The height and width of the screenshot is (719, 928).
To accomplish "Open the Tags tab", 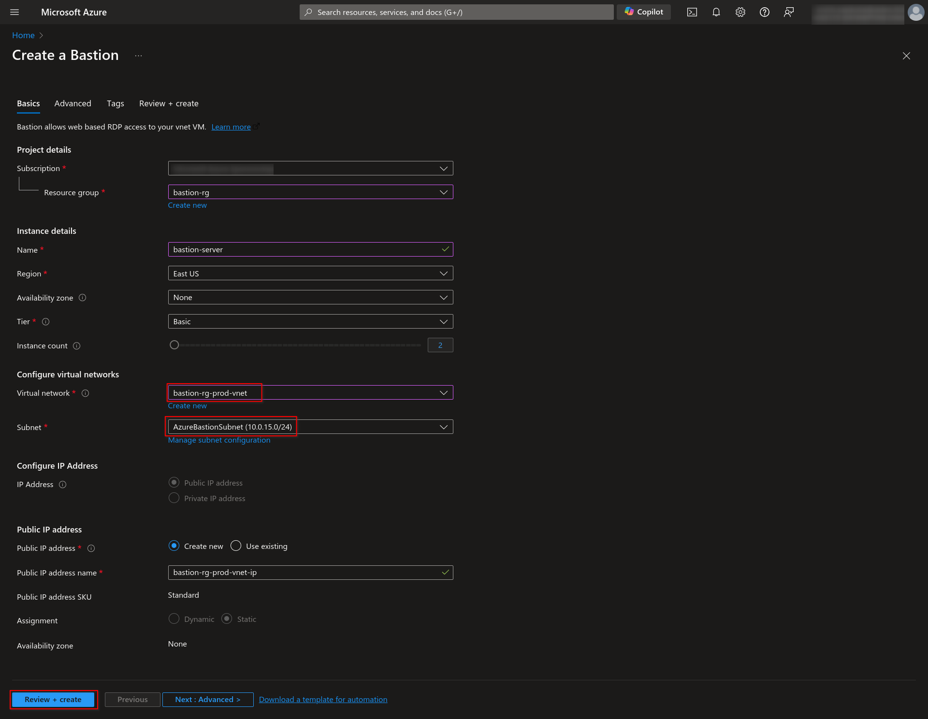I will pos(115,103).
